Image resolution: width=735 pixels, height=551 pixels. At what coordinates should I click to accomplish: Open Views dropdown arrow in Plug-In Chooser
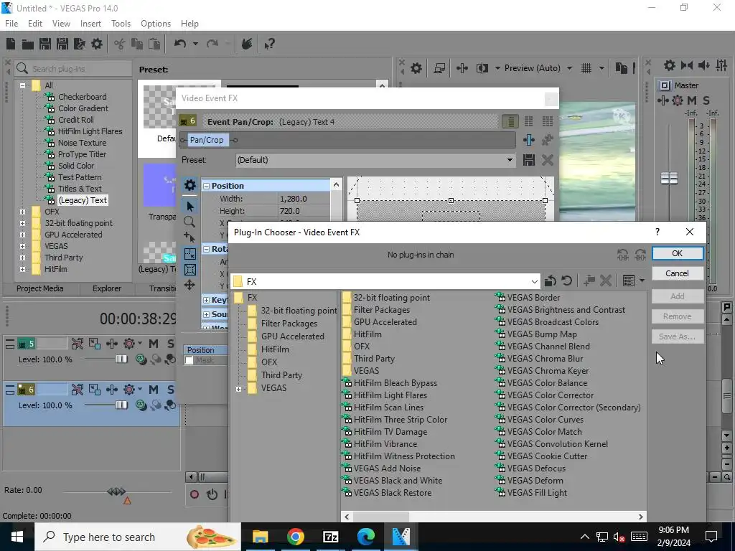[x=642, y=281]
